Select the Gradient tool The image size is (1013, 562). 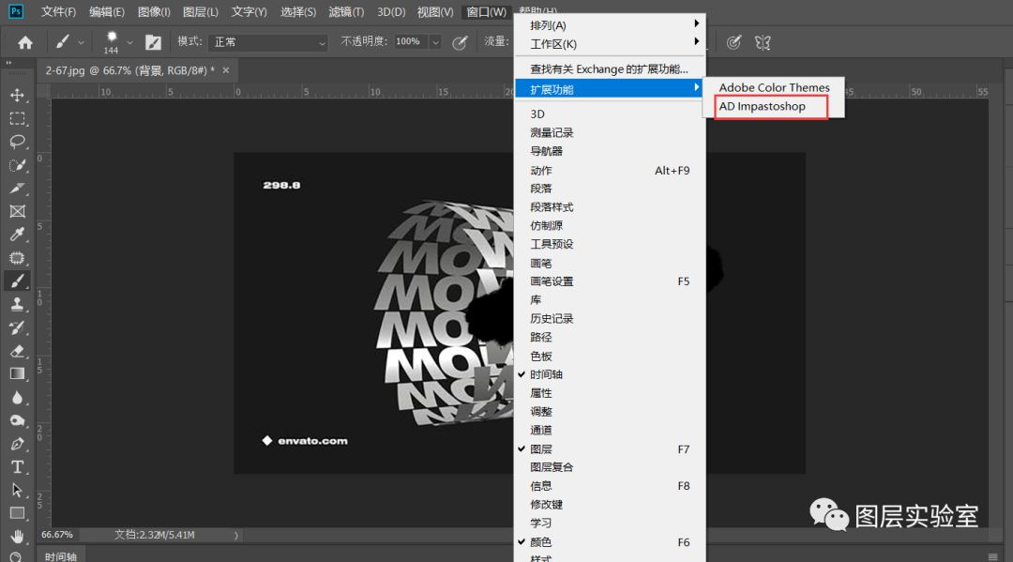click(x=18, y=374)
